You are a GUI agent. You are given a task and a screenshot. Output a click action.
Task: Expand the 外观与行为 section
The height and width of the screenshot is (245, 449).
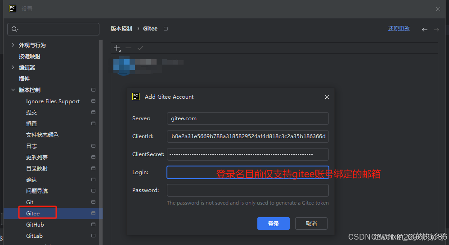click(x=13, y=45)
